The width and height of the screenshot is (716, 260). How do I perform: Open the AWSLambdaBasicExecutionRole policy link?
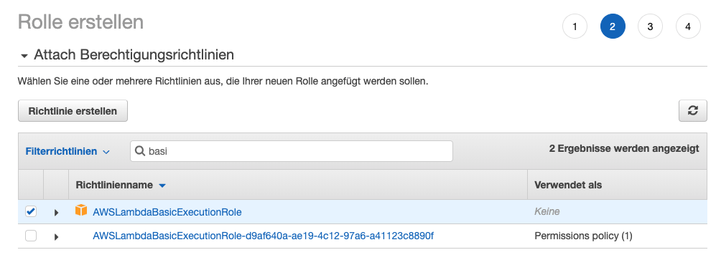point(167,212)
